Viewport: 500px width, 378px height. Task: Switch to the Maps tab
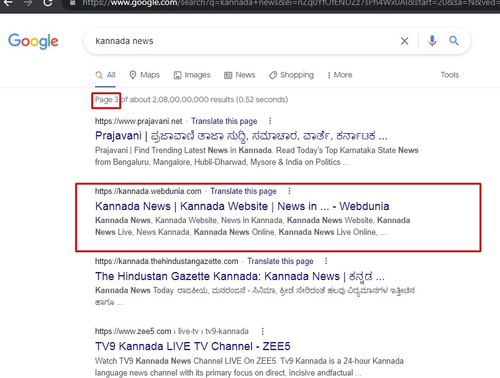145,75
